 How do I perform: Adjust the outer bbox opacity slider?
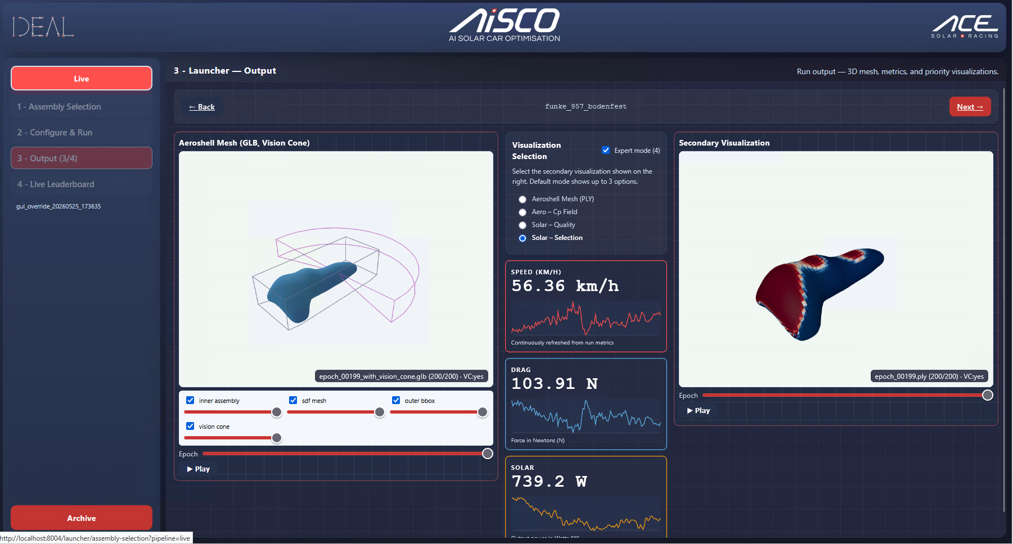click(439, 412)
